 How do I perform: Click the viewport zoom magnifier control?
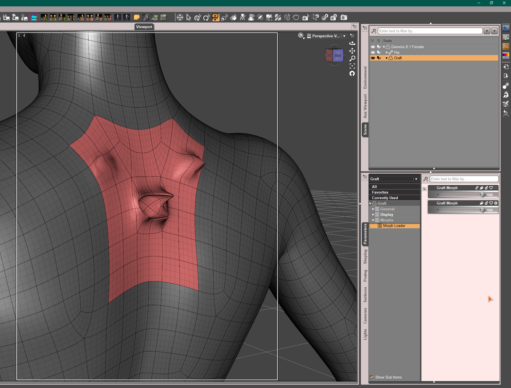point(352,58)
